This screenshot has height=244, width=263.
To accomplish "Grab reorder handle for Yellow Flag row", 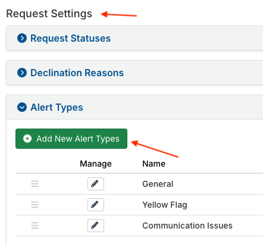I will pyautogui.click(x=35, y=205).
